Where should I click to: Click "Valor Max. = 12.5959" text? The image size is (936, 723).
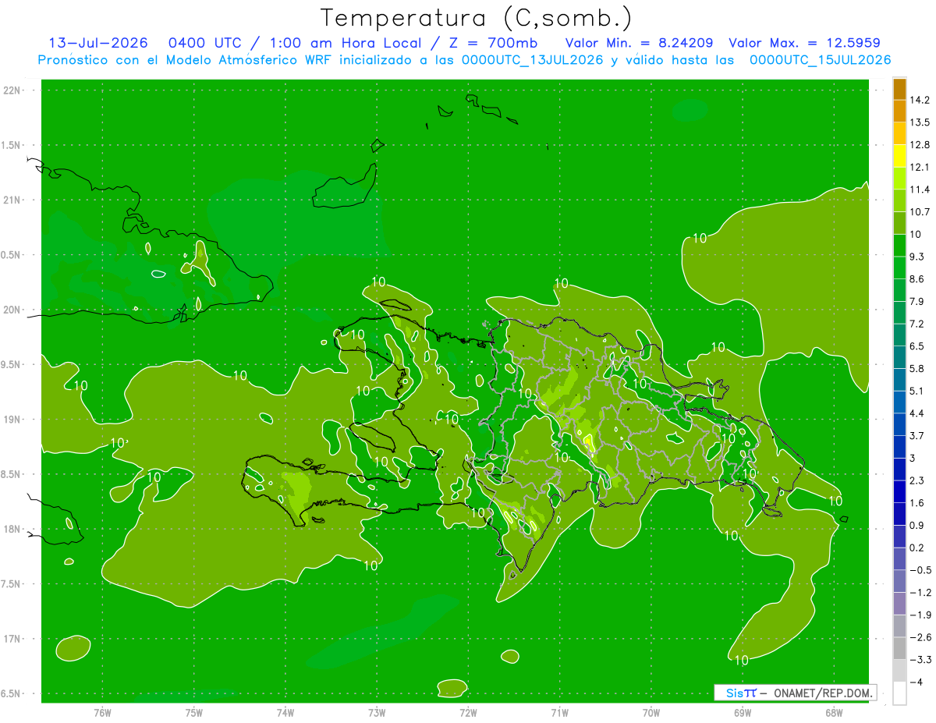pyautogui.click(x=805, y=43)
